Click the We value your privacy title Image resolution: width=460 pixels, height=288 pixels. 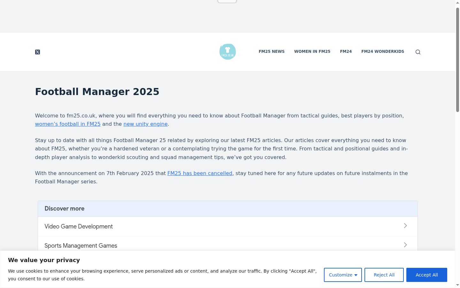click(44, 260)
